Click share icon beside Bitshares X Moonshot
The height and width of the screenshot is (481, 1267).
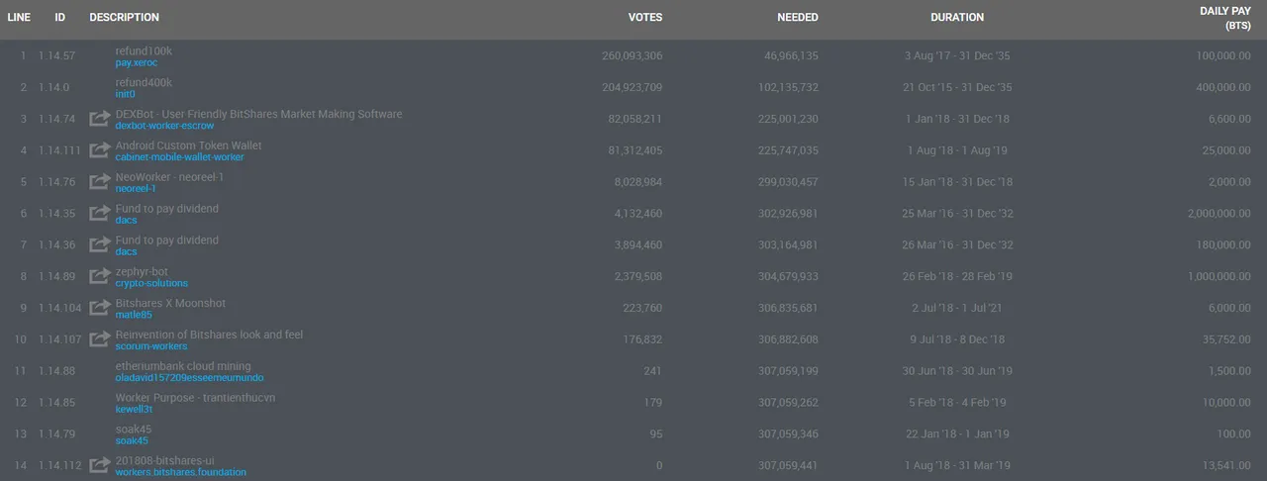tap(99, 308)
